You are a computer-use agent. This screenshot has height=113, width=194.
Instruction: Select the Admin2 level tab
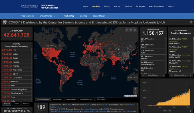[x=26, y=104]
